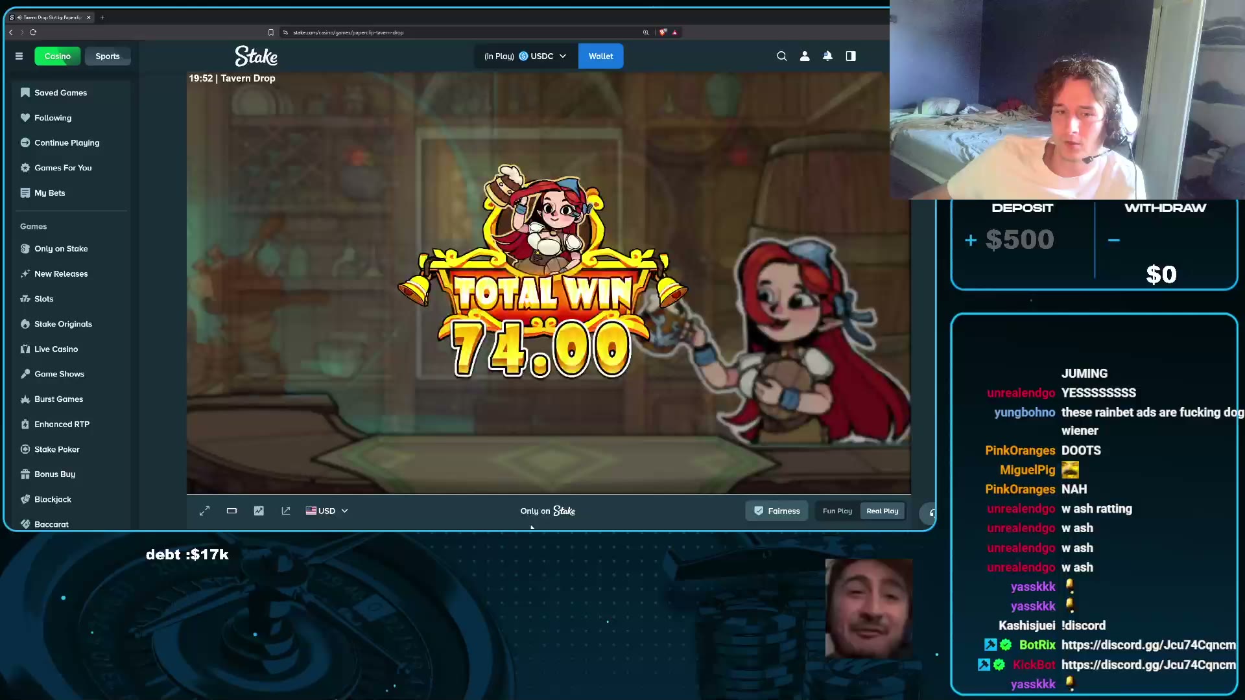Open Continue Playing in the sidebar
The image size is (1245, 700).
(x=71, y=143)
